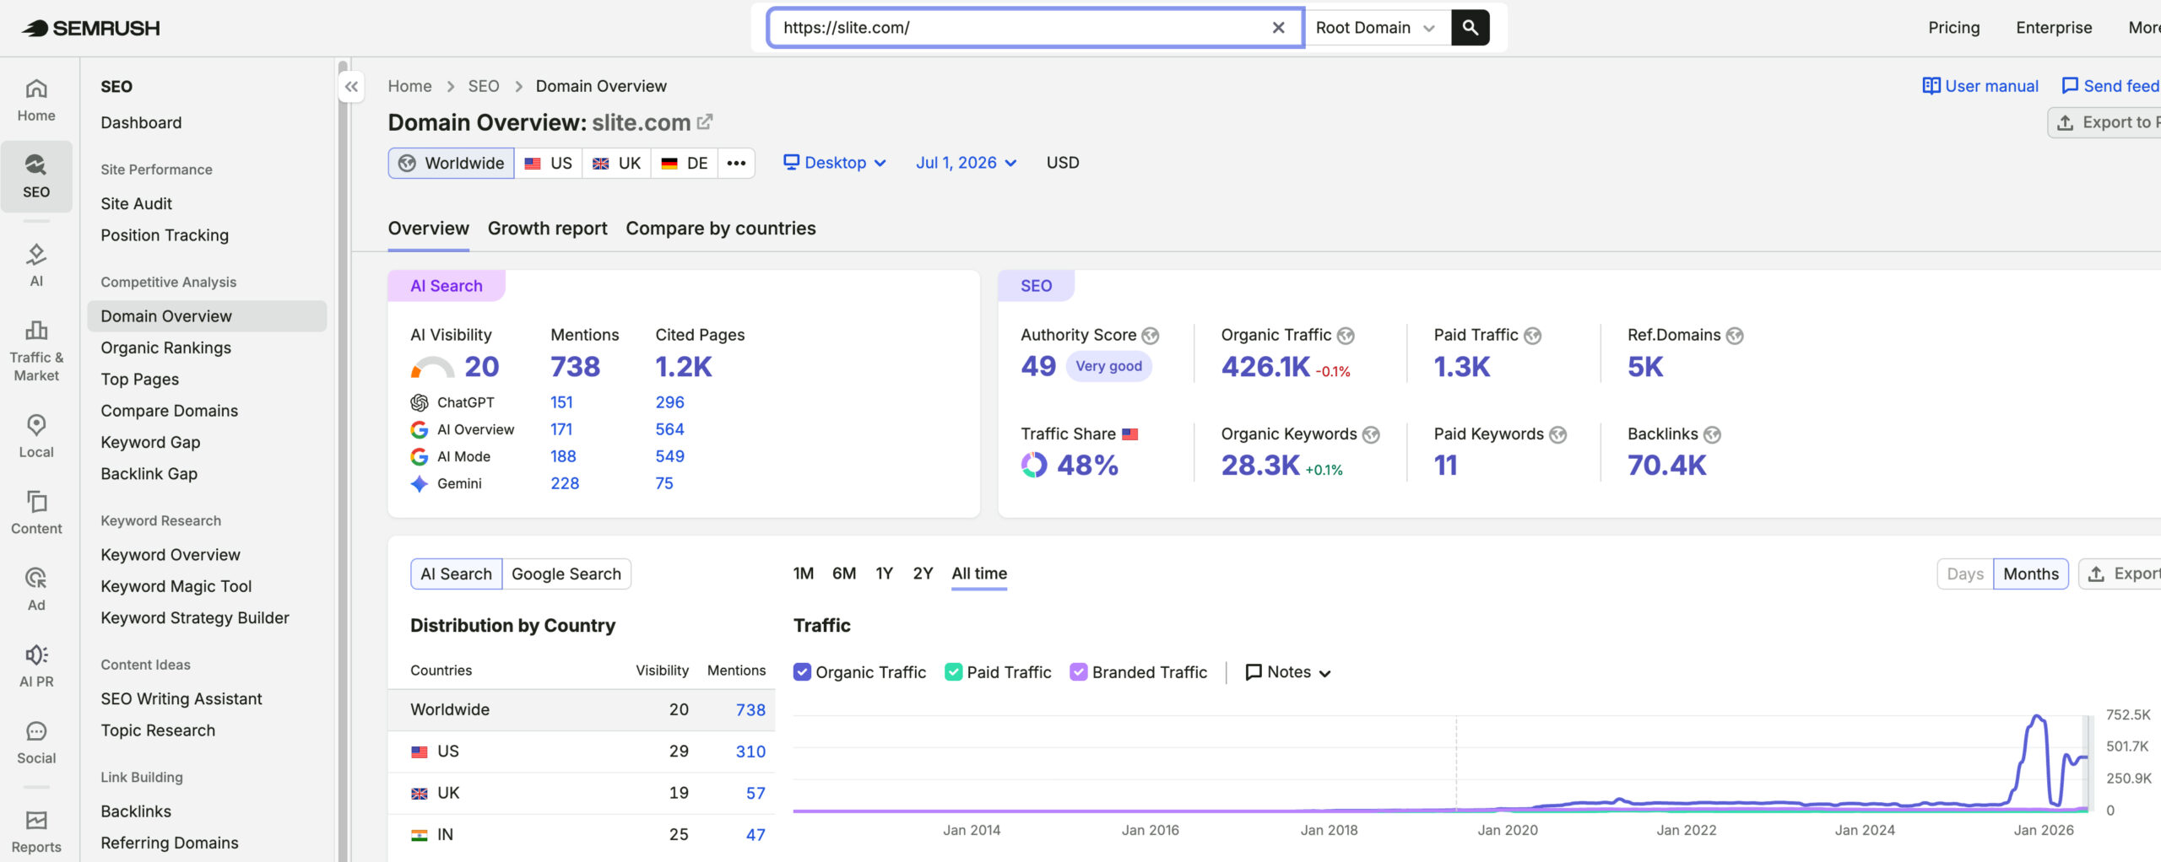This screenshot has height=862, width=2161.
Task: Open Overview tab
Action: (x=428, y=229)
